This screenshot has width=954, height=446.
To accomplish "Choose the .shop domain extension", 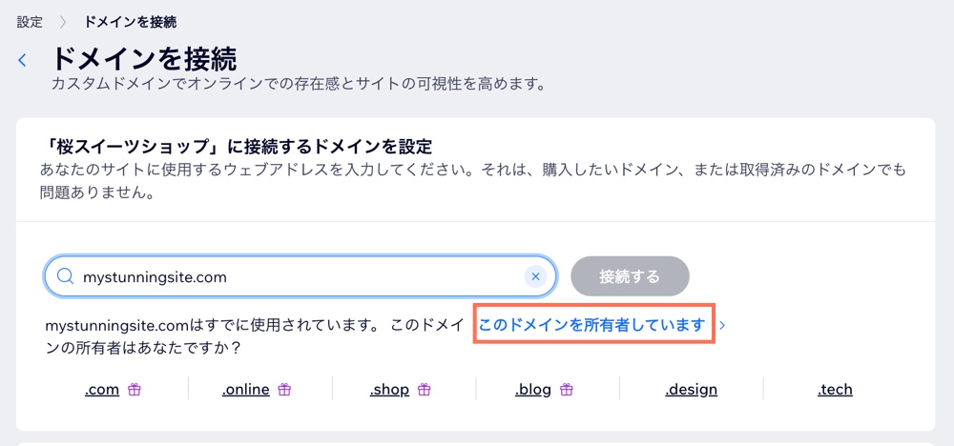I will tap(389, 390).
